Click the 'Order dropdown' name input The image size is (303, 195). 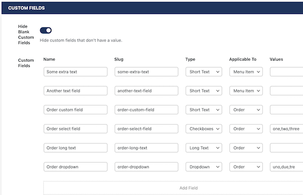pyautogui.click(x=76, y=167)
